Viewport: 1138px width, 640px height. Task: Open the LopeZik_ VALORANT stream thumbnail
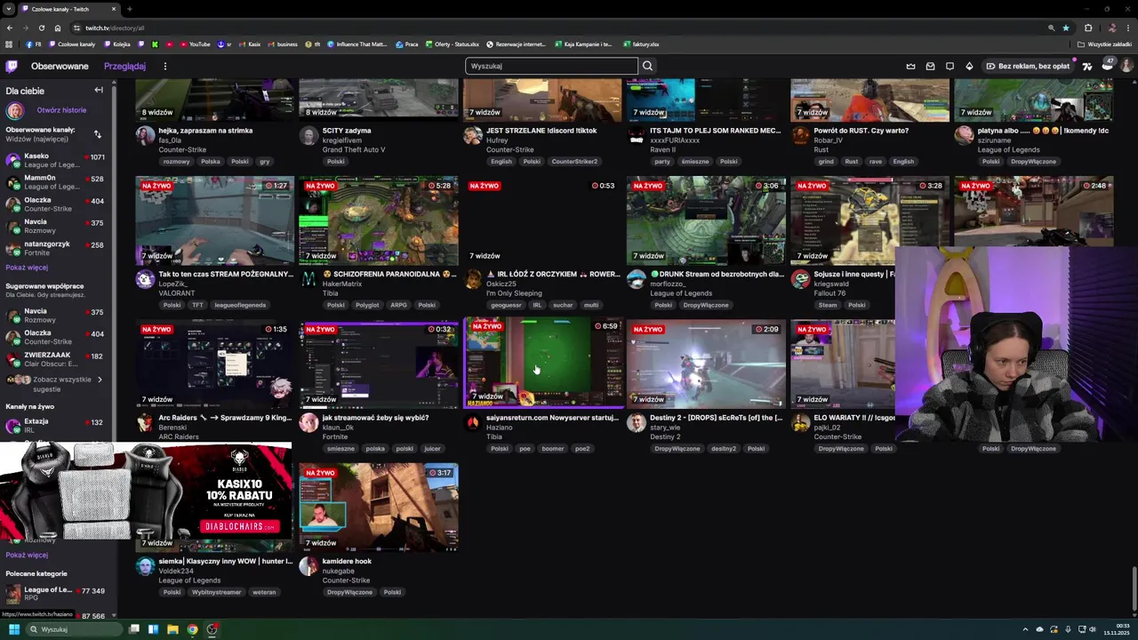[x=214, y=221]
